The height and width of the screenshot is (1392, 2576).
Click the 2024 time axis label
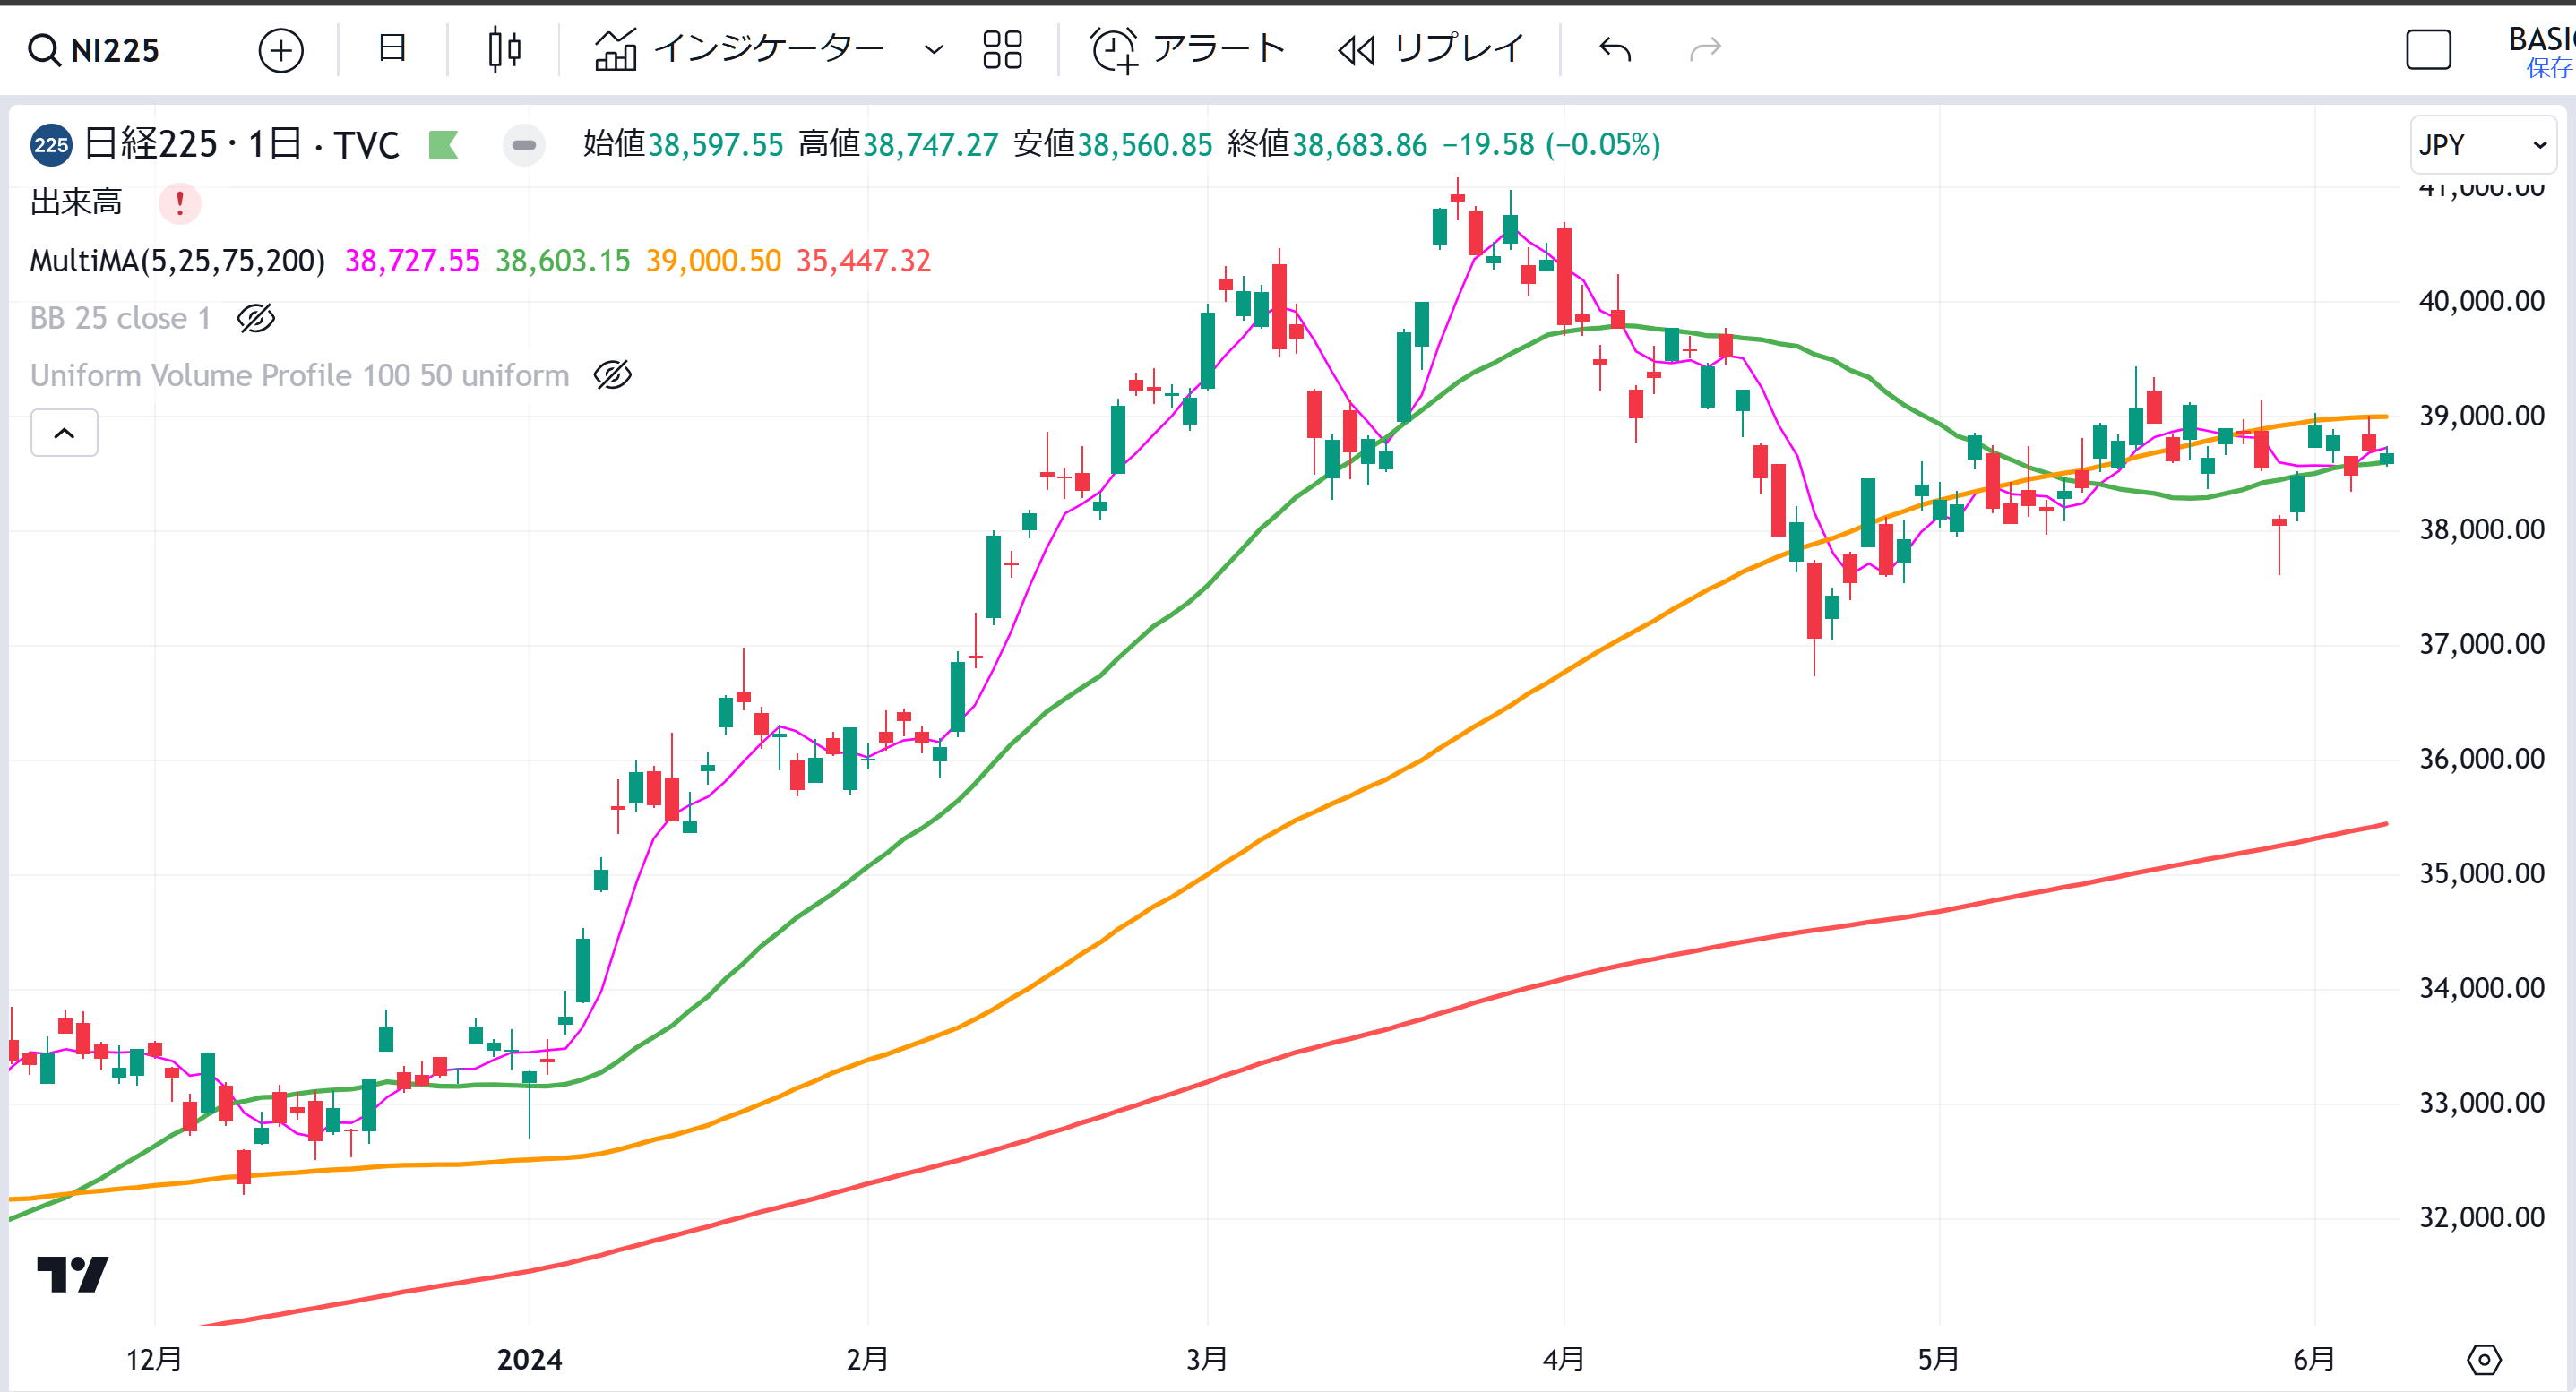click(530, 1359)
